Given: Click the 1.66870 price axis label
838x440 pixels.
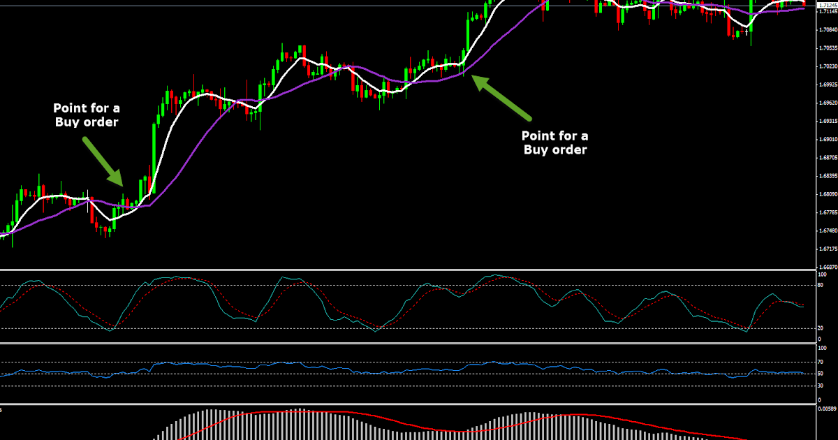Looking at the screenshot, I should point(828,267).
